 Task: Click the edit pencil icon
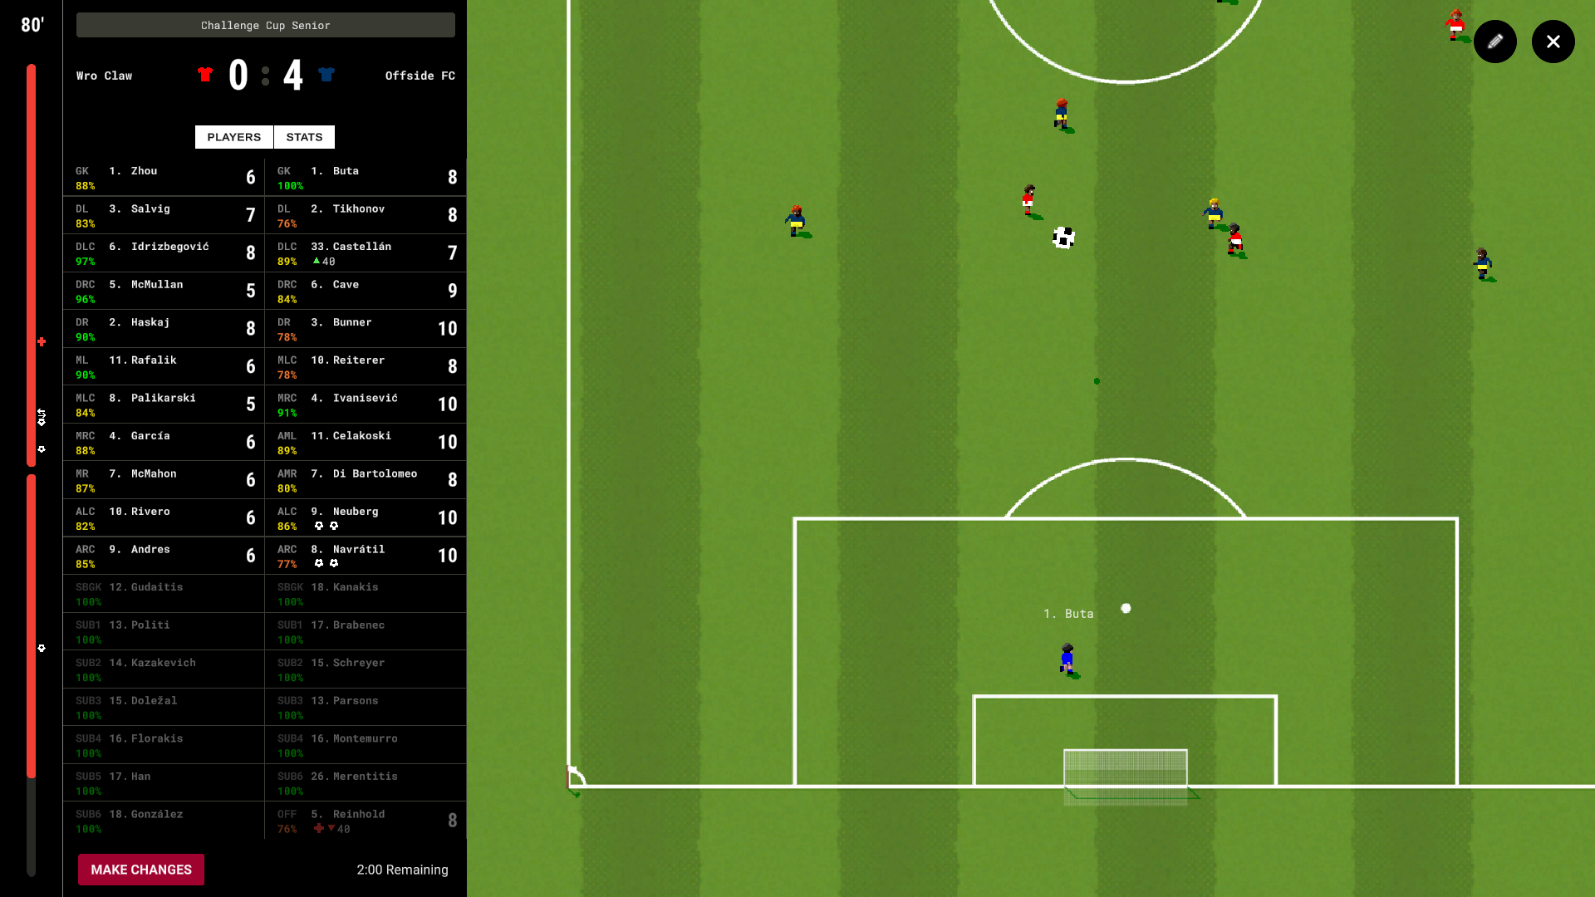click(1494, 41)
